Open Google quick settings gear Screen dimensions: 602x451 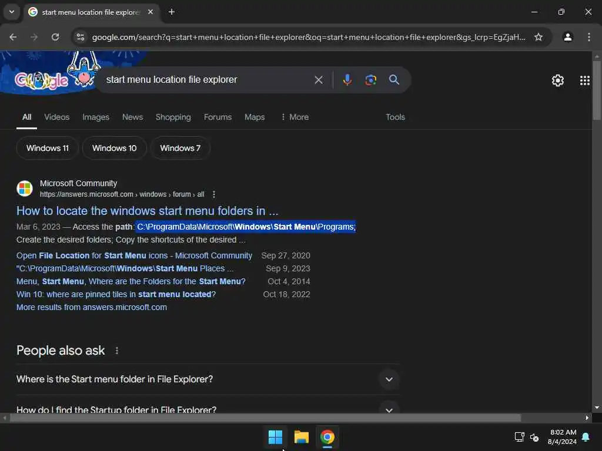tap(557, 80)
